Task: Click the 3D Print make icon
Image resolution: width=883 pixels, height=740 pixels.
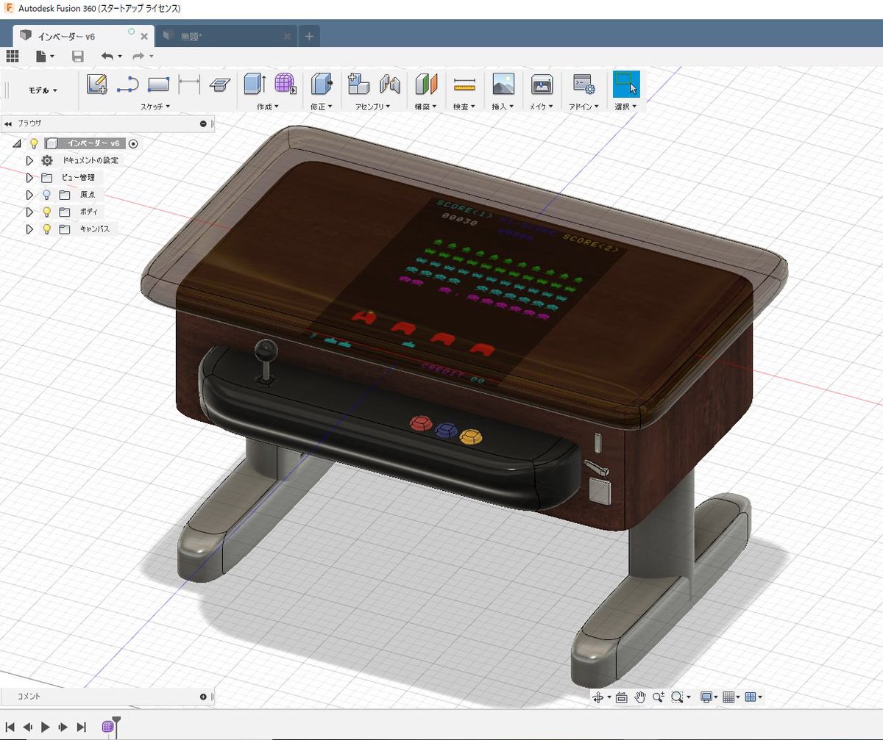Action: click(x=542, y=84)
